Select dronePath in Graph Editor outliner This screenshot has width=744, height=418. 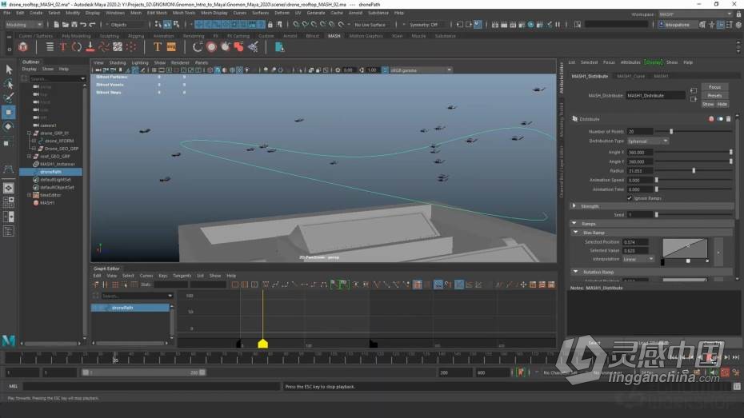pyautogui.click(x=130, y=308)
